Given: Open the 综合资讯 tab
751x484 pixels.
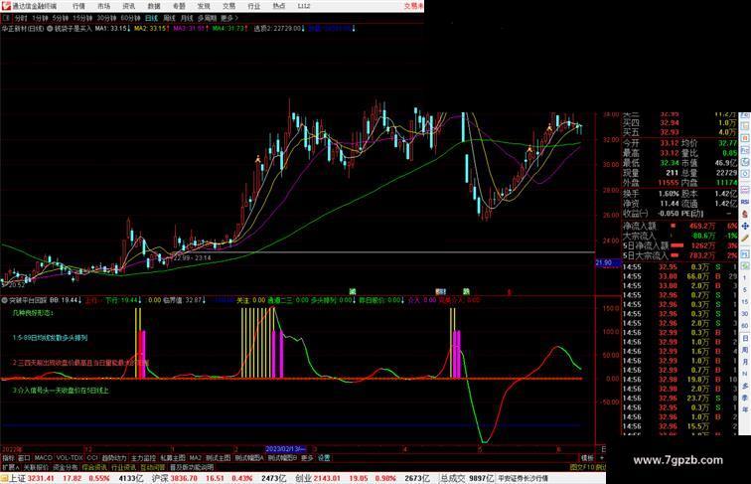Looking at the screenshot, I should click(94, 467).
